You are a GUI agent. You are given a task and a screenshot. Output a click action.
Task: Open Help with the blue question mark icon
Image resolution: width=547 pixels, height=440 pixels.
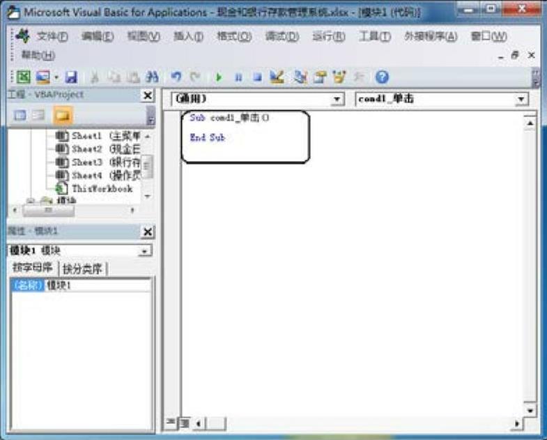[382, 77]
